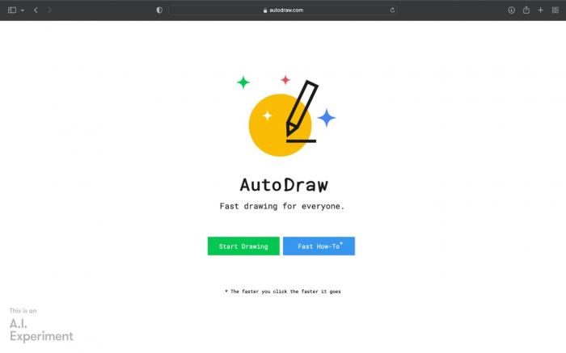Click the AutoDraw title heading

[284, 185]
